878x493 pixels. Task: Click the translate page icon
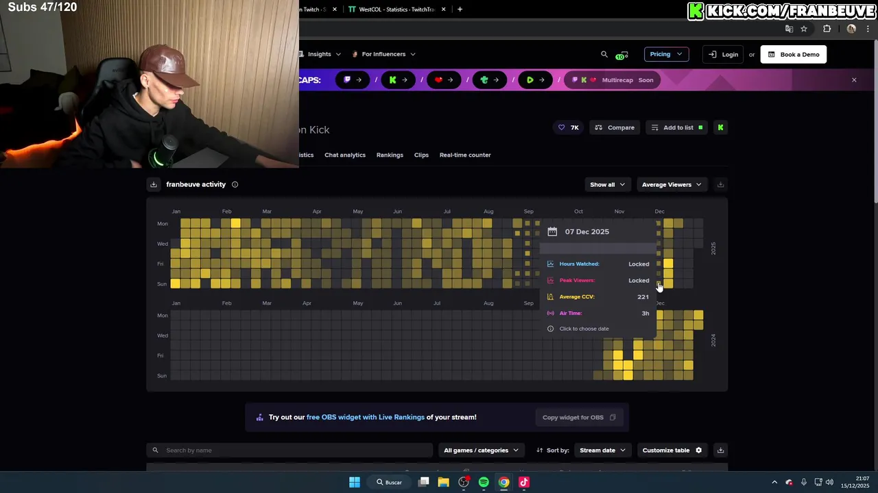point(789,29)
